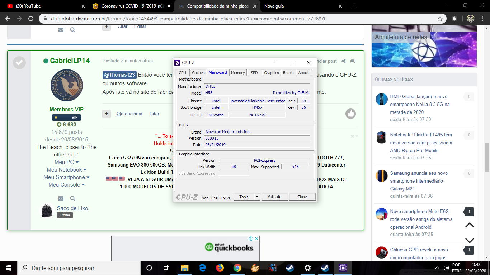Image resolution: width=490 pixels, height=275 pixels.
Task: Click the volume icon in system tray
Action: pyautogui.click(x=446, y=268)
